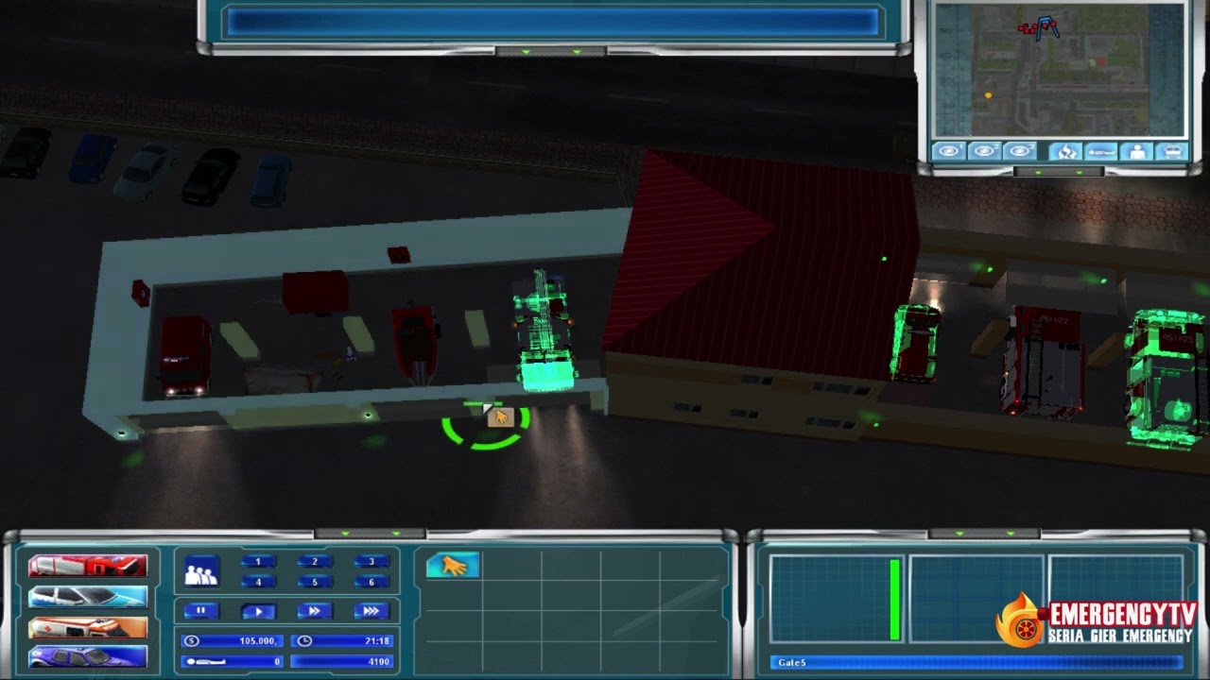The height and width of the screenshot is (680, 1210).
Task: Set game speed to normal play
Action: tap(258, 611)
